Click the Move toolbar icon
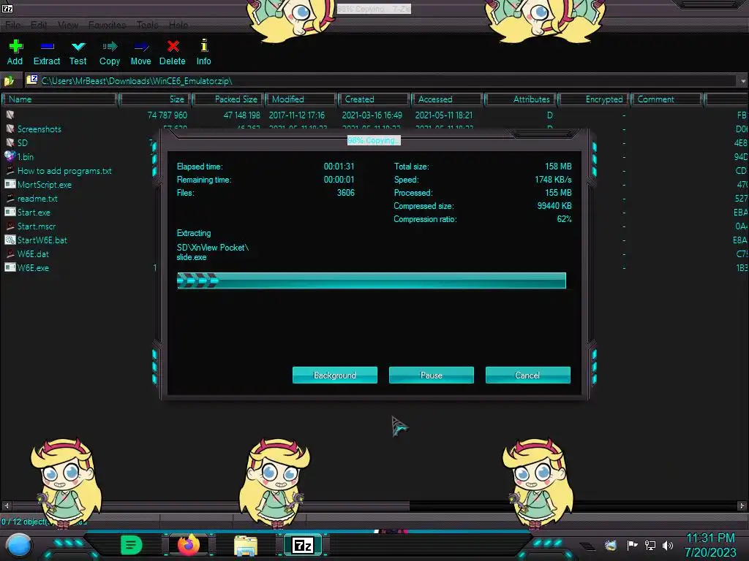Viewport: 749px width, 561px height. 141,46
